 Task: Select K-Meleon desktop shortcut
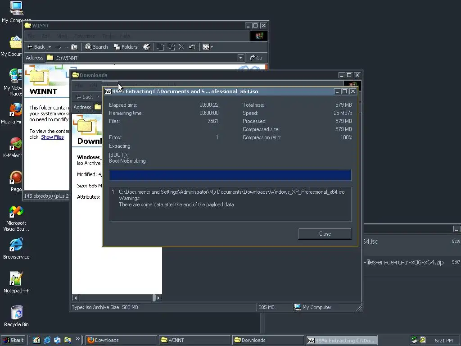coord(13,148)
